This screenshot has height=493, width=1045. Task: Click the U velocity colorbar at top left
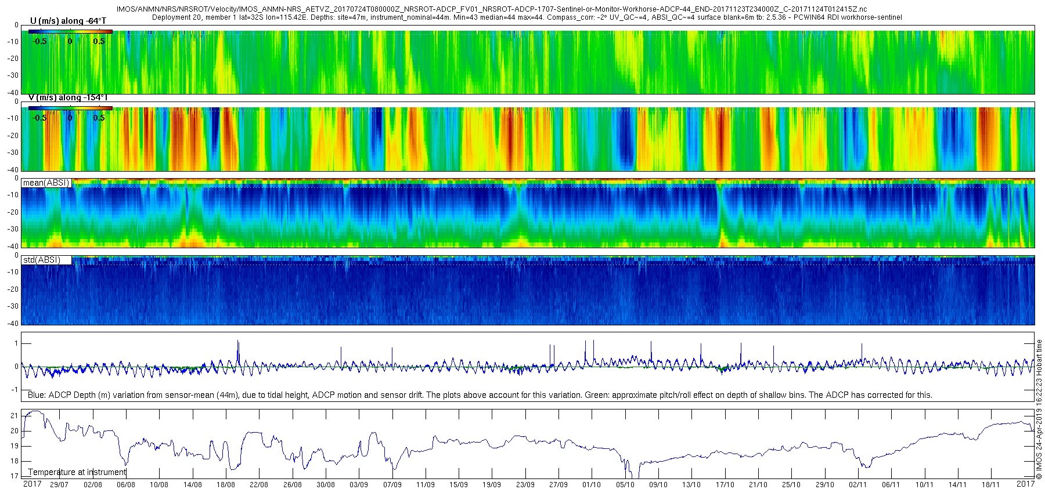(70, 31)
